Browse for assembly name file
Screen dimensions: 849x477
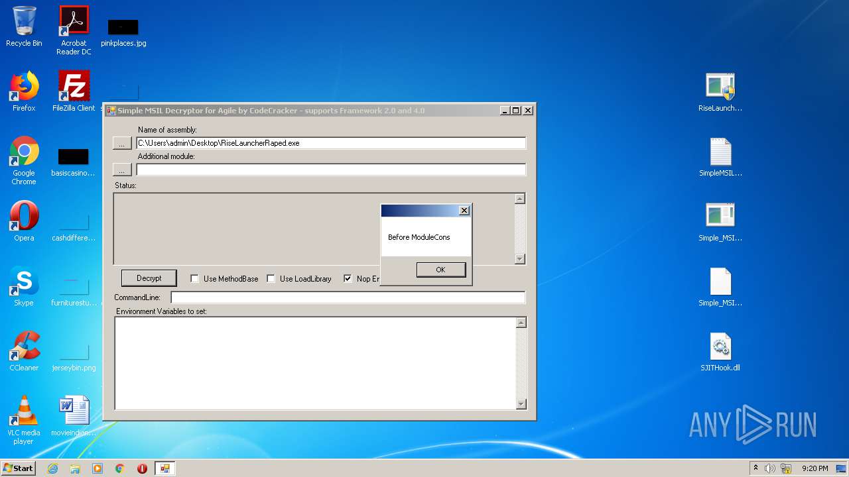[x=122, y=143]
